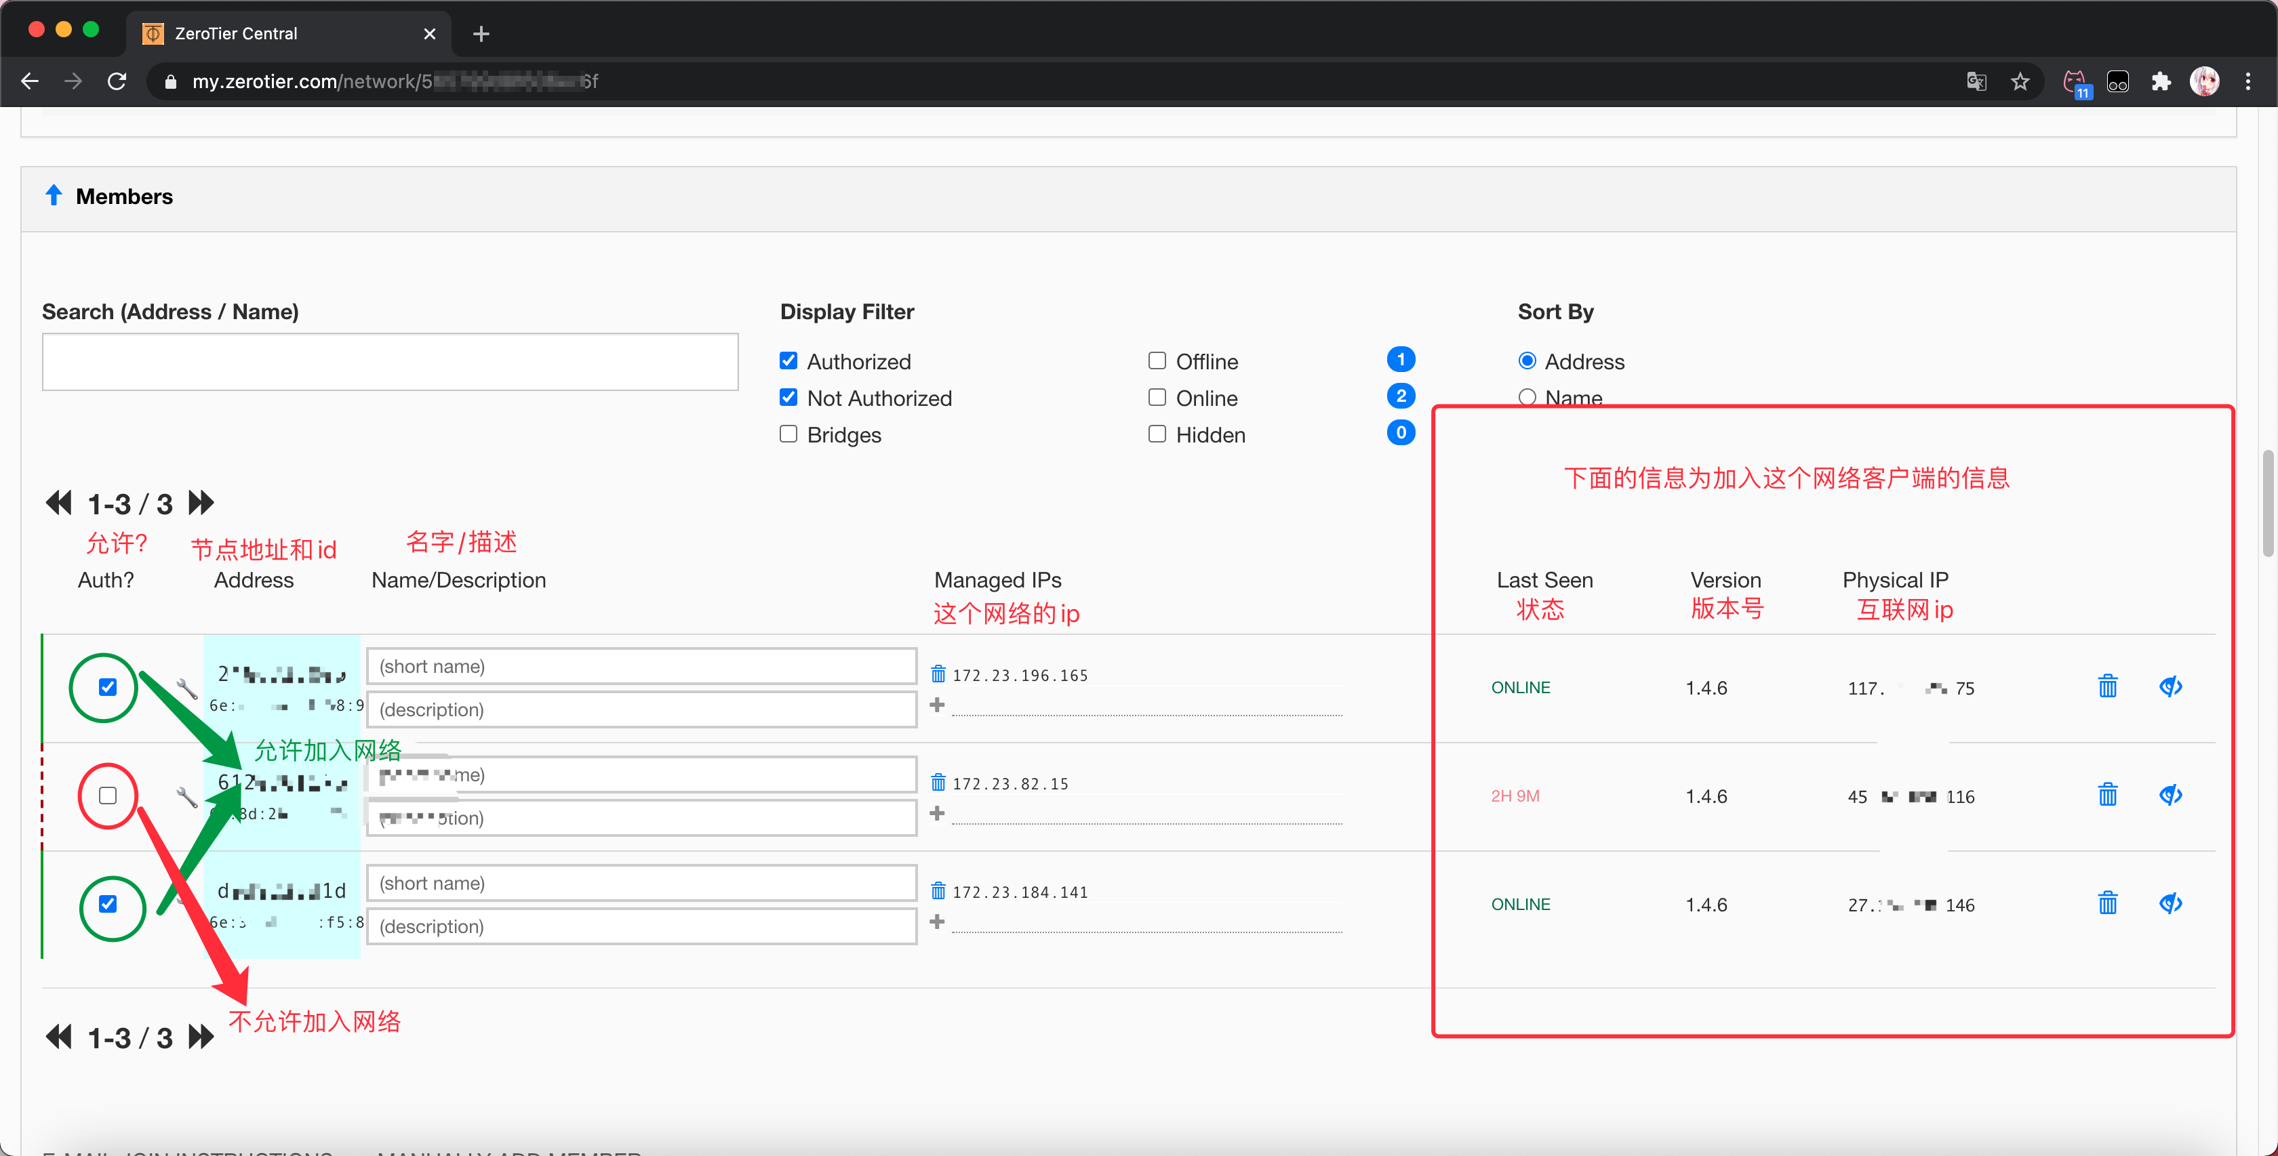This screenshot has width=2278, height=1156.
Task: Open the browser extensions puzzle icon
Action: (2161, 82)
